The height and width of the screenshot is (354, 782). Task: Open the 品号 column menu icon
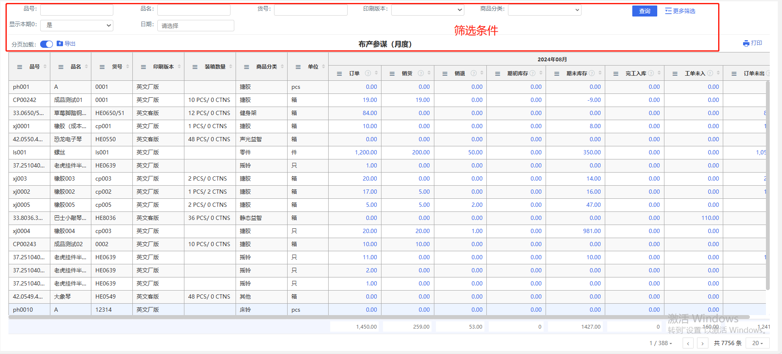(19, 67)
